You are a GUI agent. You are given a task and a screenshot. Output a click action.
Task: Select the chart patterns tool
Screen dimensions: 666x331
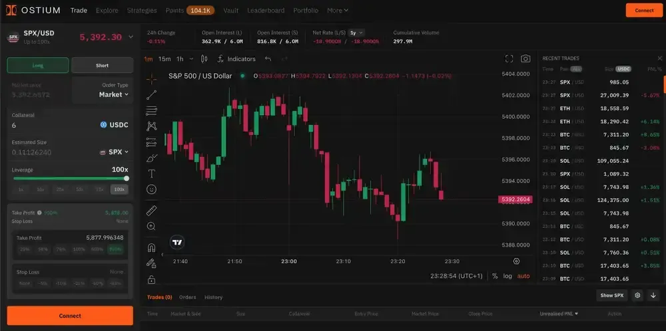(x=152, y=126)
